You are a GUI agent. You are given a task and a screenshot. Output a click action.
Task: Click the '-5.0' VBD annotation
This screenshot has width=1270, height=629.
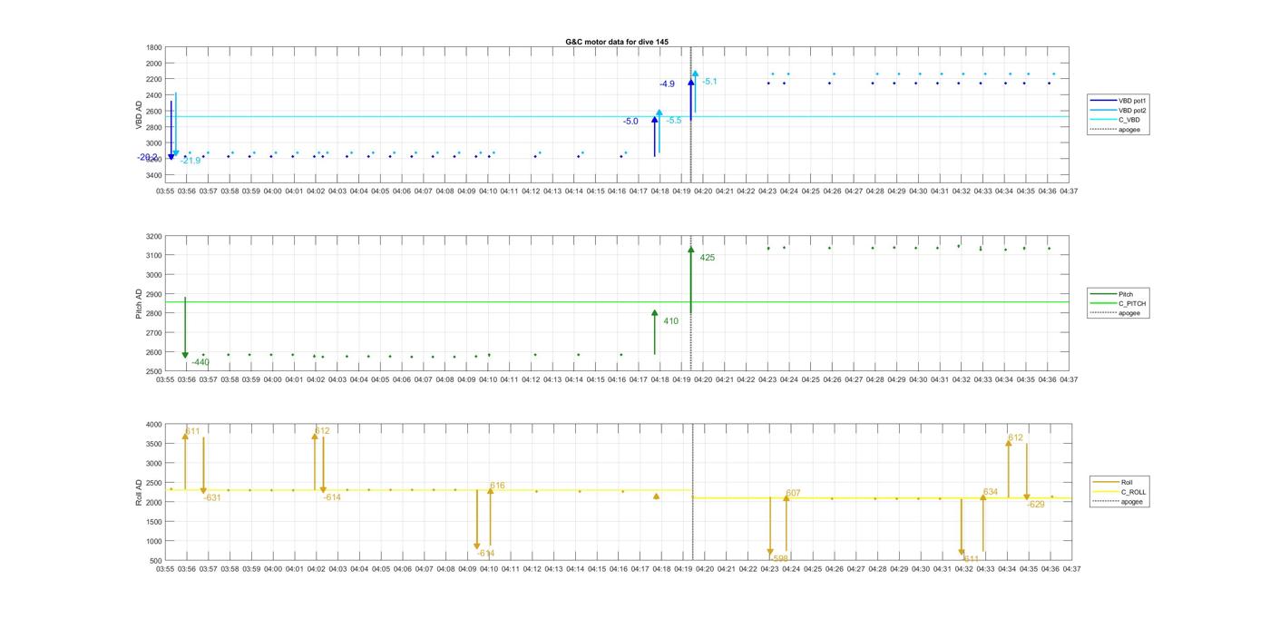630,121
